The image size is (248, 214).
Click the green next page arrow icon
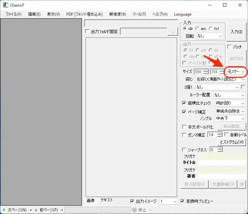[x=4, y=210]
